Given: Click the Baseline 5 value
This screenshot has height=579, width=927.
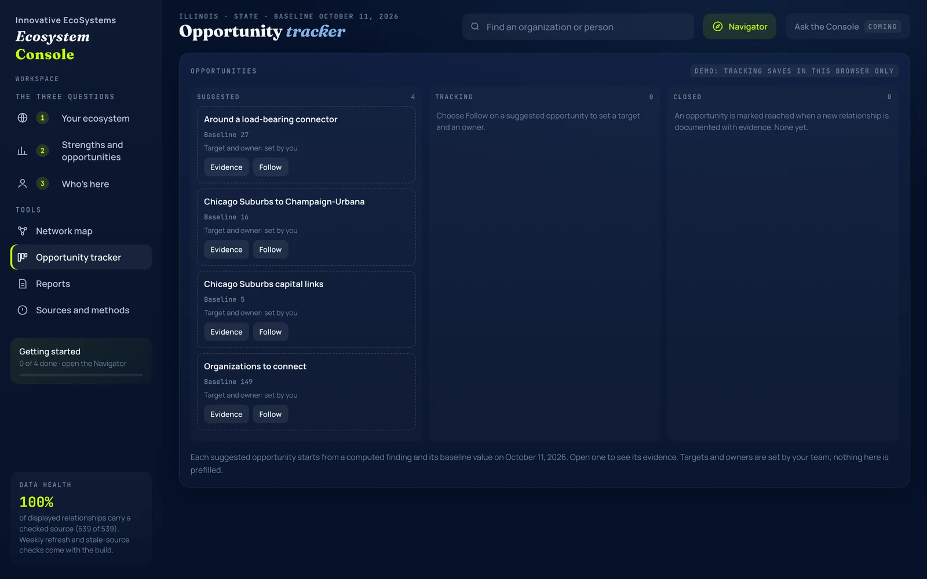Looking at the screenshot, I should [224, 299].
